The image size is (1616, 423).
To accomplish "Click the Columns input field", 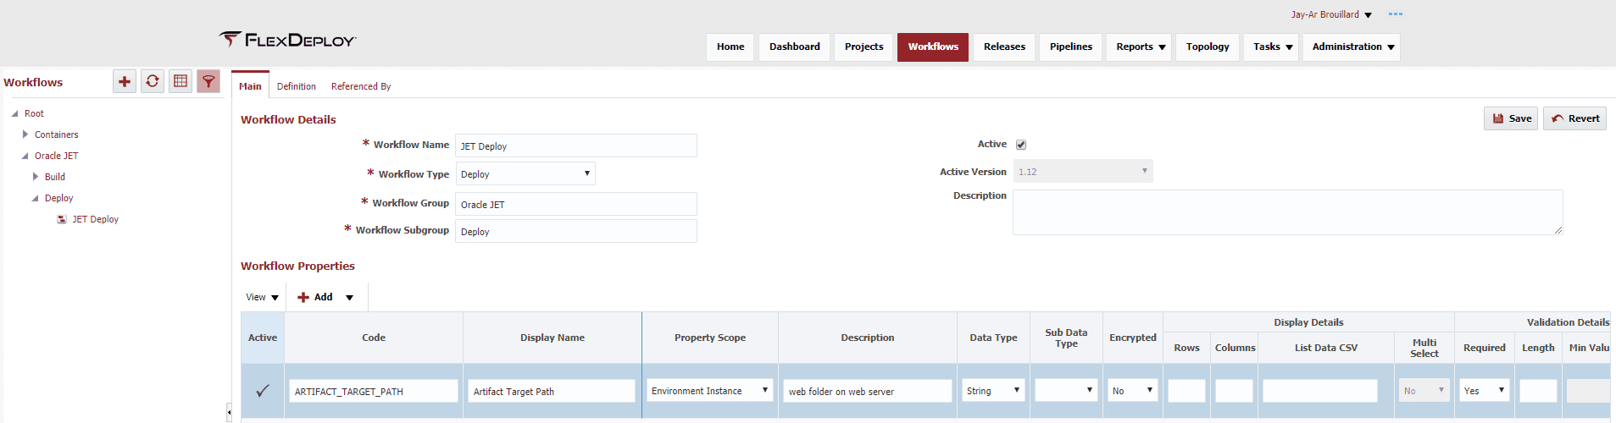I will point(1234,391).
